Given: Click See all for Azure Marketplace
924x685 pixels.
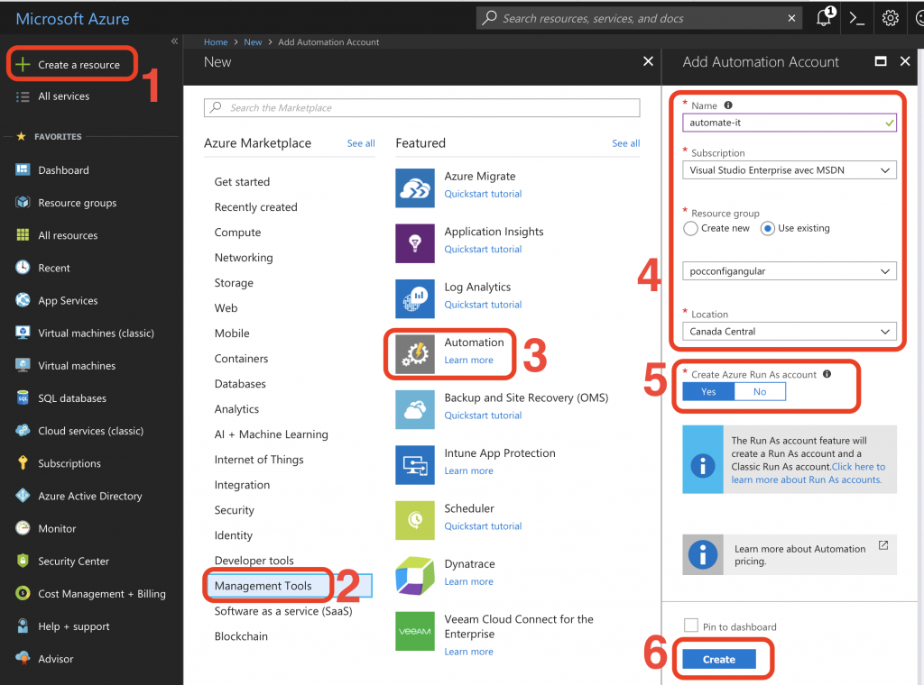Looking at the screenshot, I should pos(361,143).
